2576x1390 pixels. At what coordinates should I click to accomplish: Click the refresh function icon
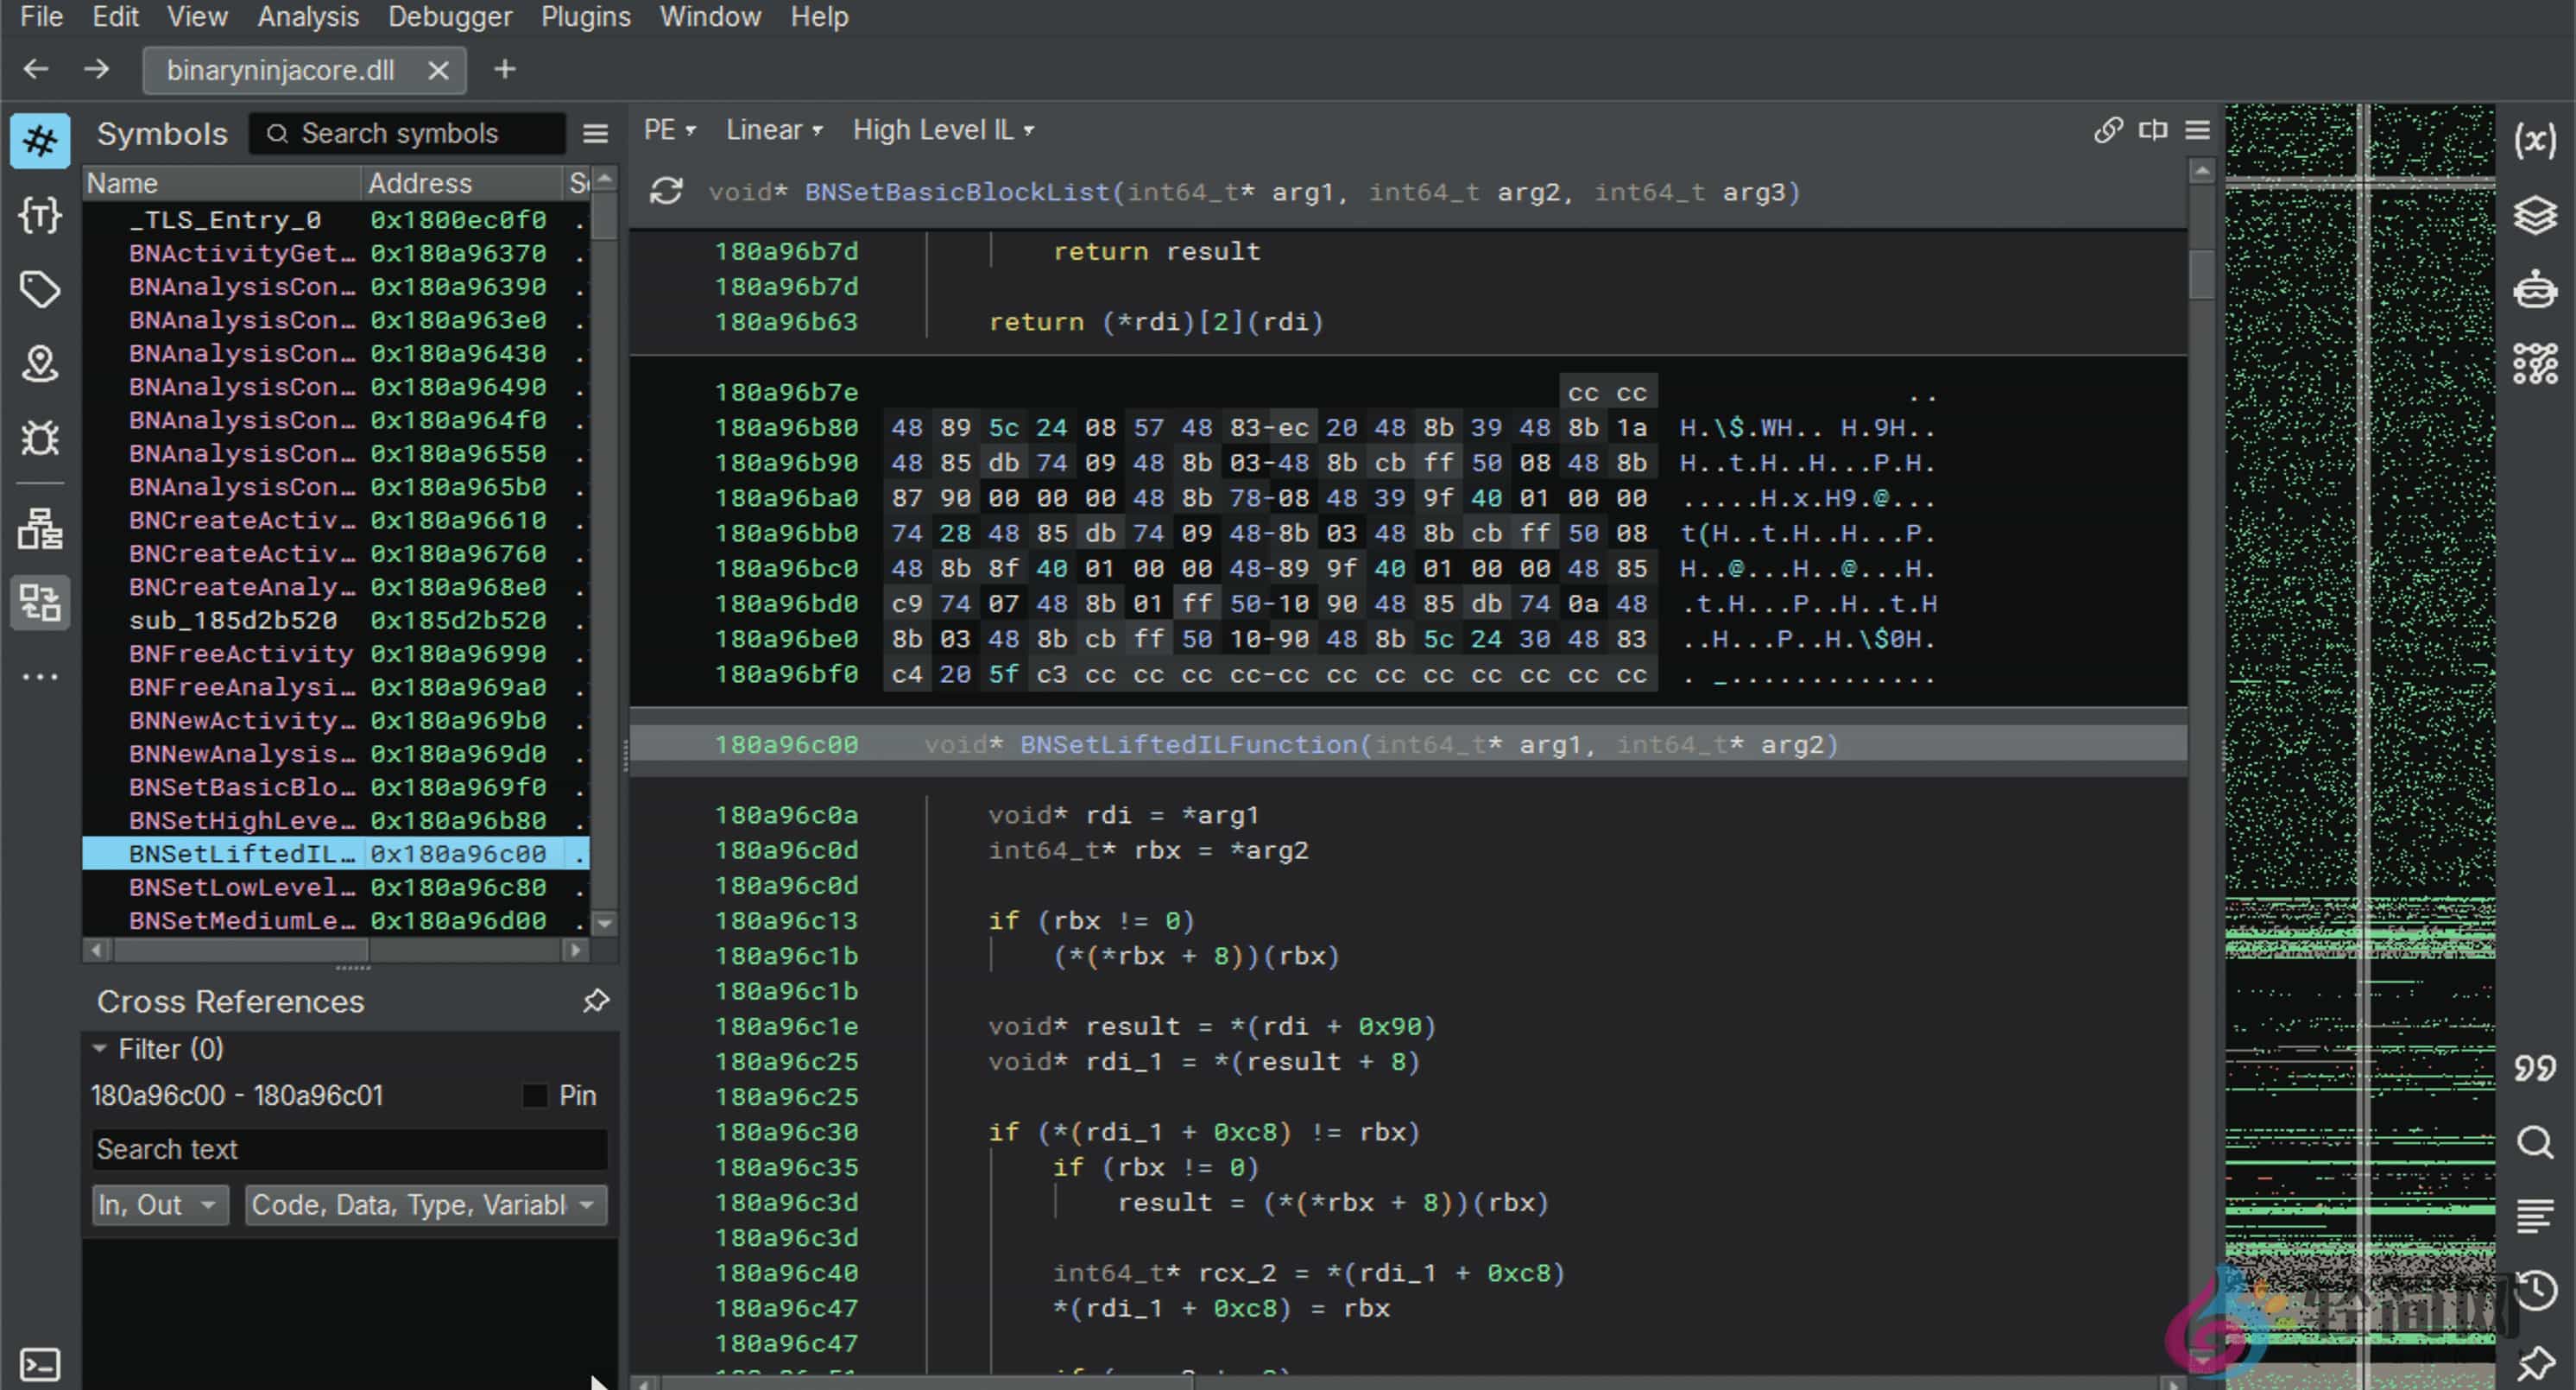point(666,191)
